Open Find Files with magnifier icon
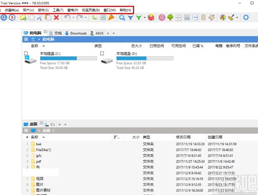The height and width of the screenshot is (195, 258). pyautogui.click(x=122, y=17)
